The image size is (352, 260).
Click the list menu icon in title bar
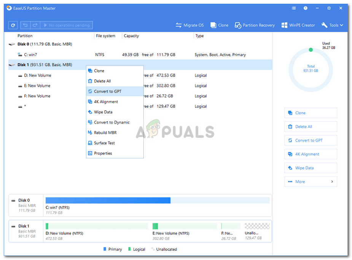pos(294,8)
